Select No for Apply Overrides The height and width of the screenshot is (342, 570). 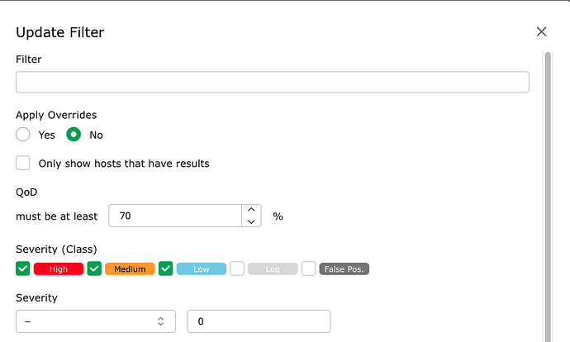[x=74, y=135]
